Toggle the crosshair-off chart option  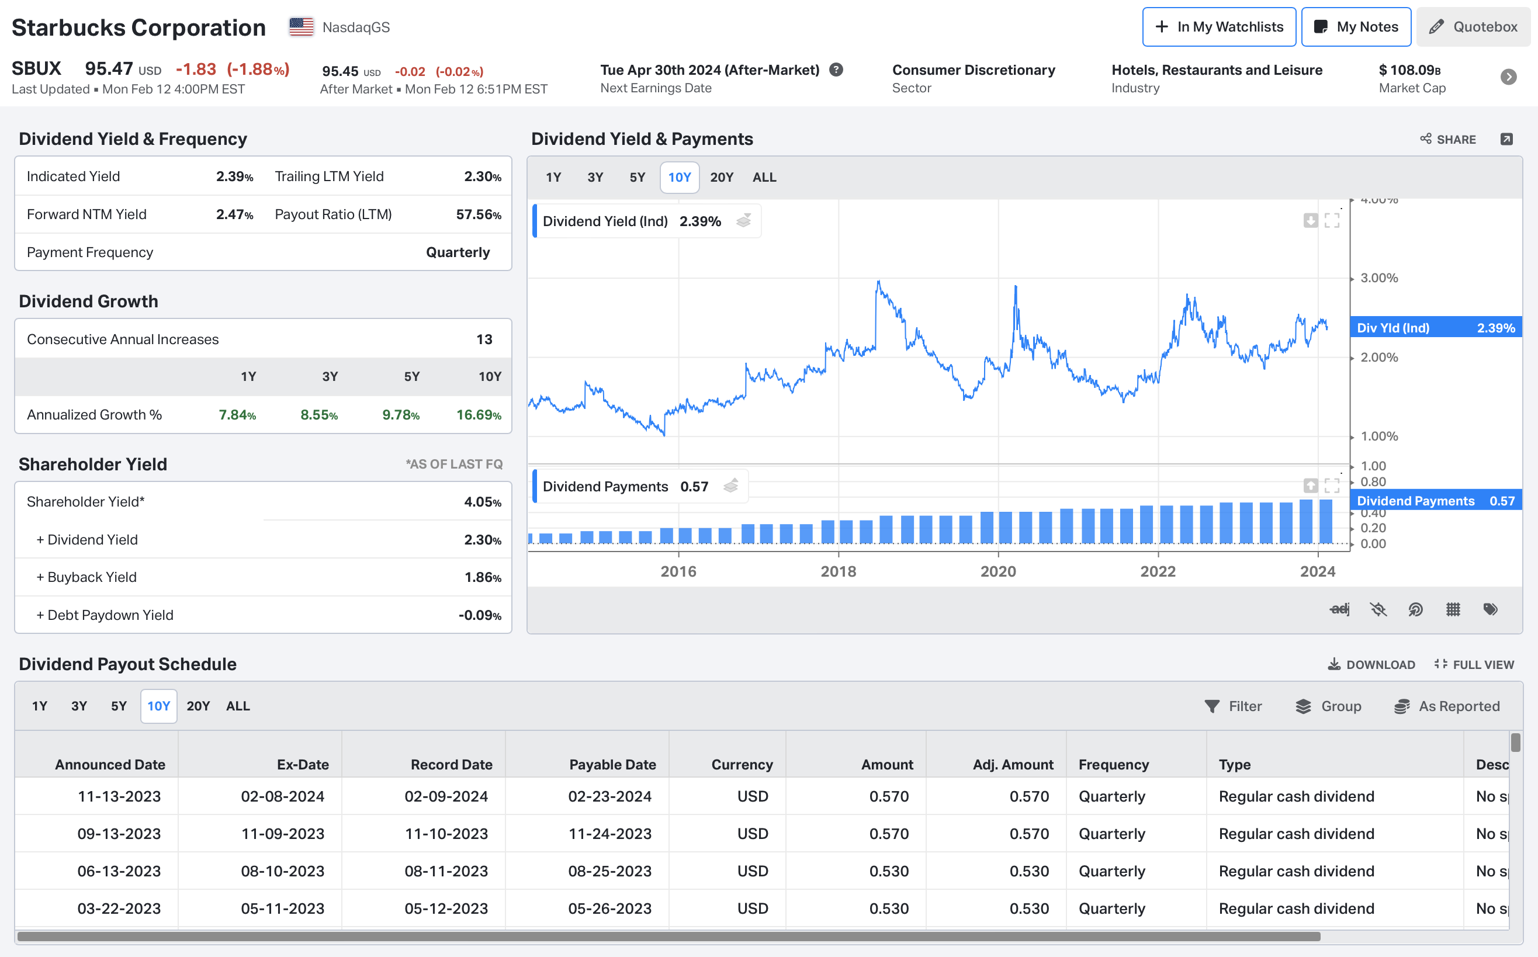pos(1378,609)
